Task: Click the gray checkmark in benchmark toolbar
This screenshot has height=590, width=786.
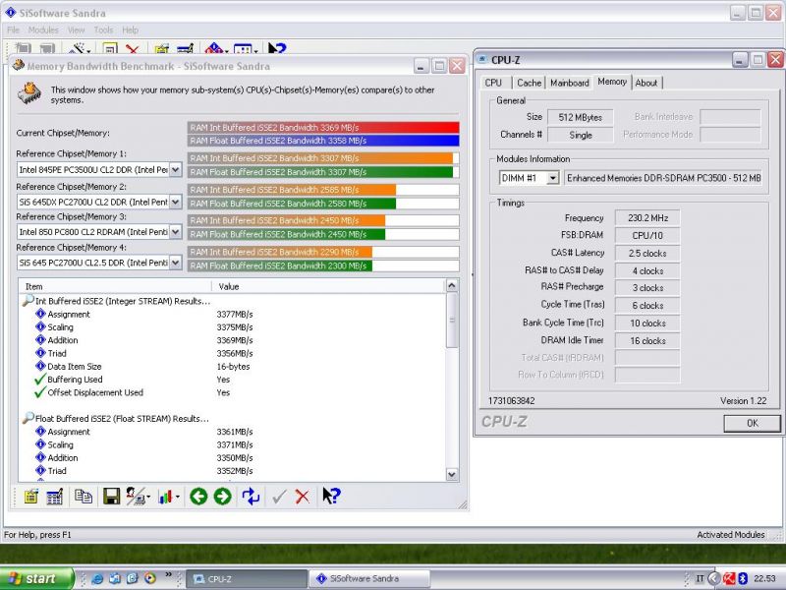Action: pyautogui.click(x=279, y=497)
